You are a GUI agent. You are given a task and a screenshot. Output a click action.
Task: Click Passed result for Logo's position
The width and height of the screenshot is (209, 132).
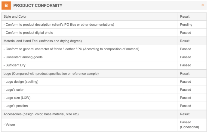(x=185, y=106)
